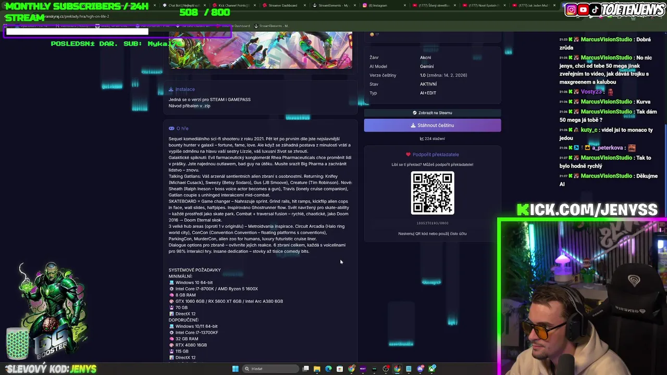Click the Instalace section download icon

click(171, 89)
